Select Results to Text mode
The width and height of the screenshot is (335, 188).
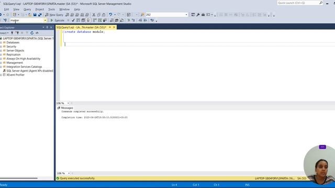[x=111, y=20]
